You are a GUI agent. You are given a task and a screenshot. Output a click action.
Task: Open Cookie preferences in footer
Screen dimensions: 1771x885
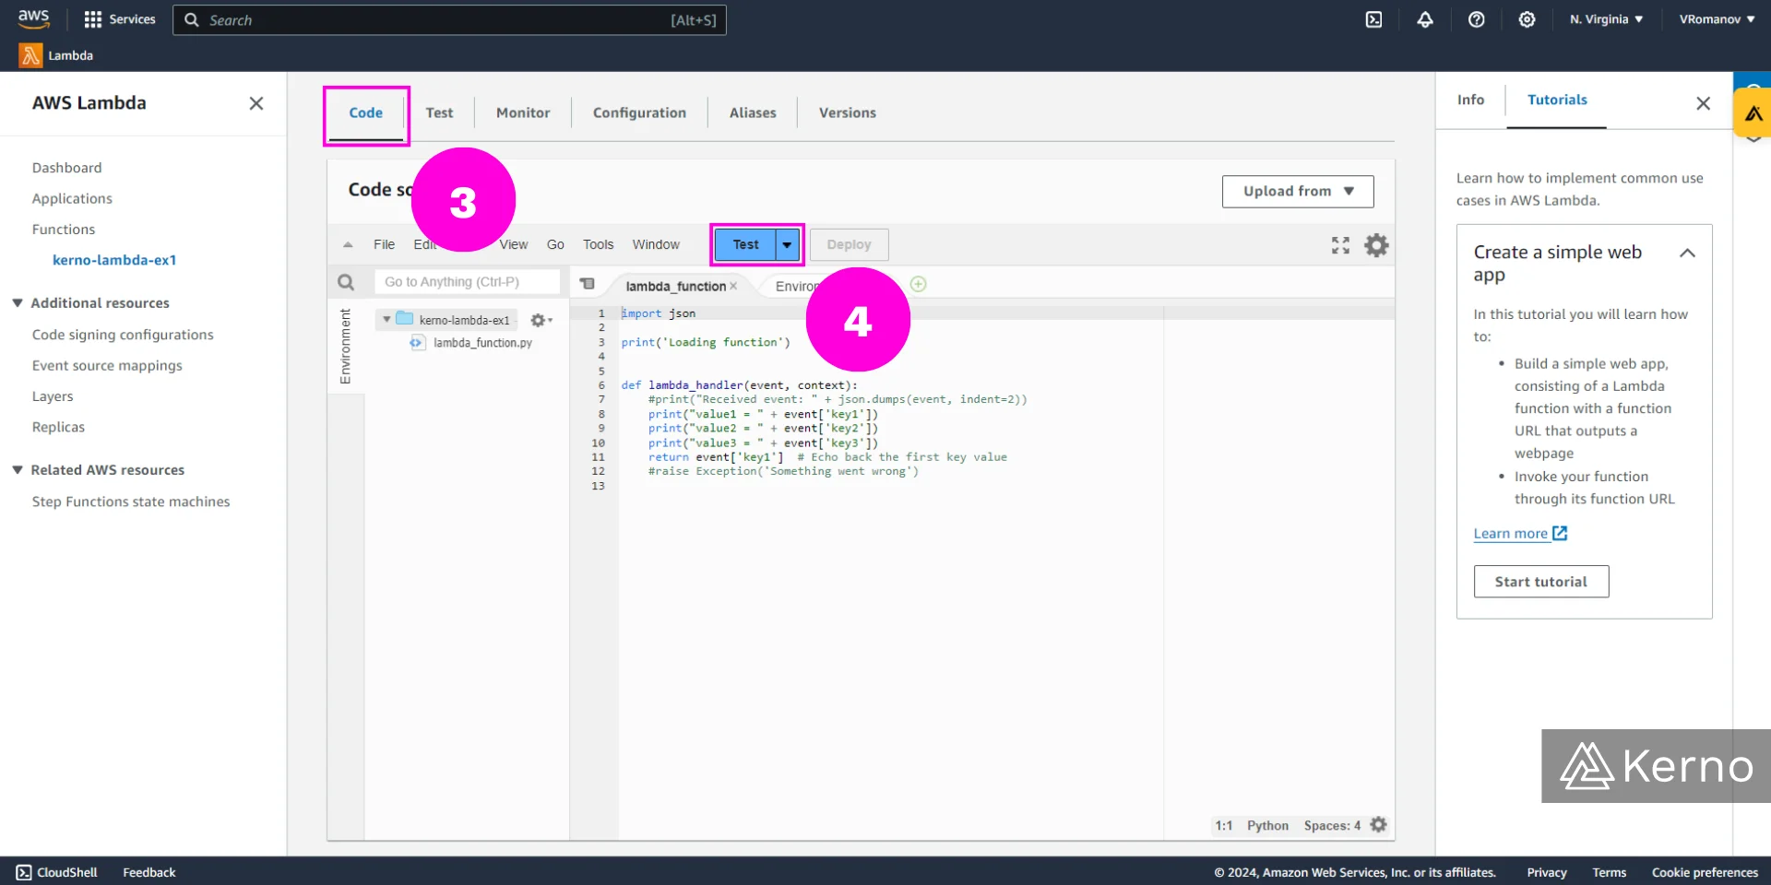[x=1705, y=872]
